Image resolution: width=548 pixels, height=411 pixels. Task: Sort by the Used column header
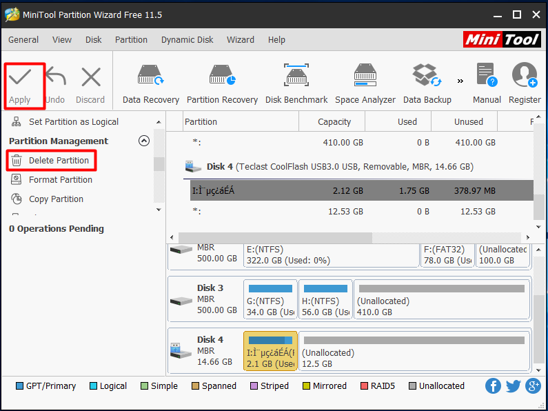click(398, 121)
